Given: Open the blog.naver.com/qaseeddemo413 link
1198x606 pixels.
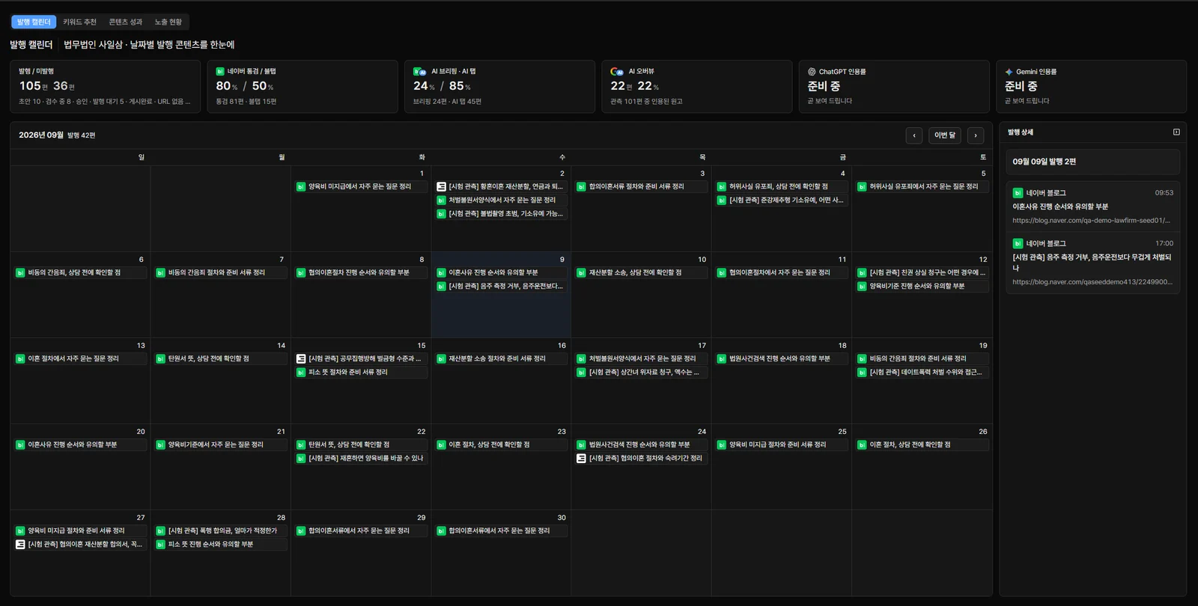Looking at the screenshot, I should (x=1092, y=281).
